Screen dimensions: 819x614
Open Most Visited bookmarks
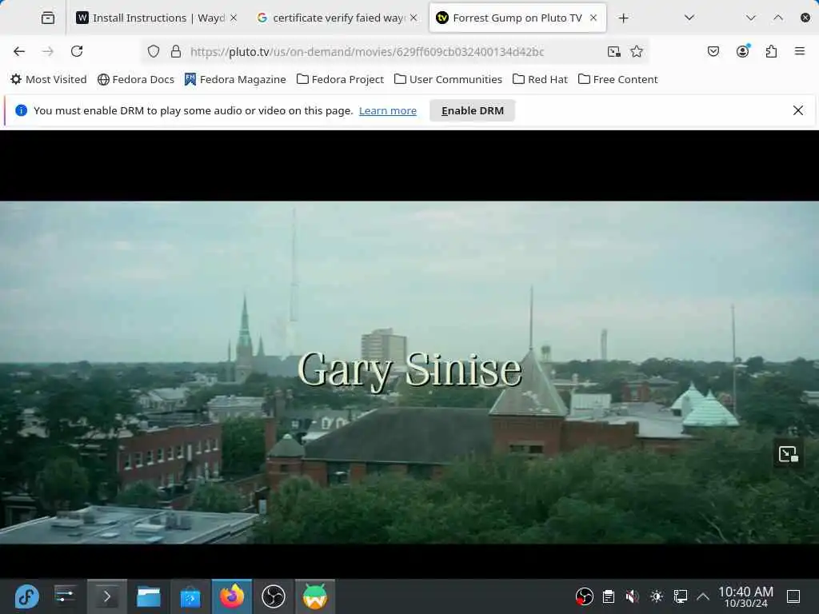pos(49,79)
